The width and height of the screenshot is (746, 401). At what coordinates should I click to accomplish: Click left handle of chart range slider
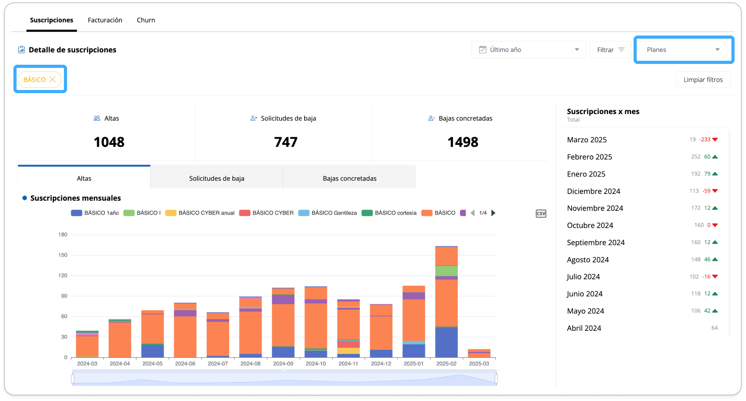(73, 379)
